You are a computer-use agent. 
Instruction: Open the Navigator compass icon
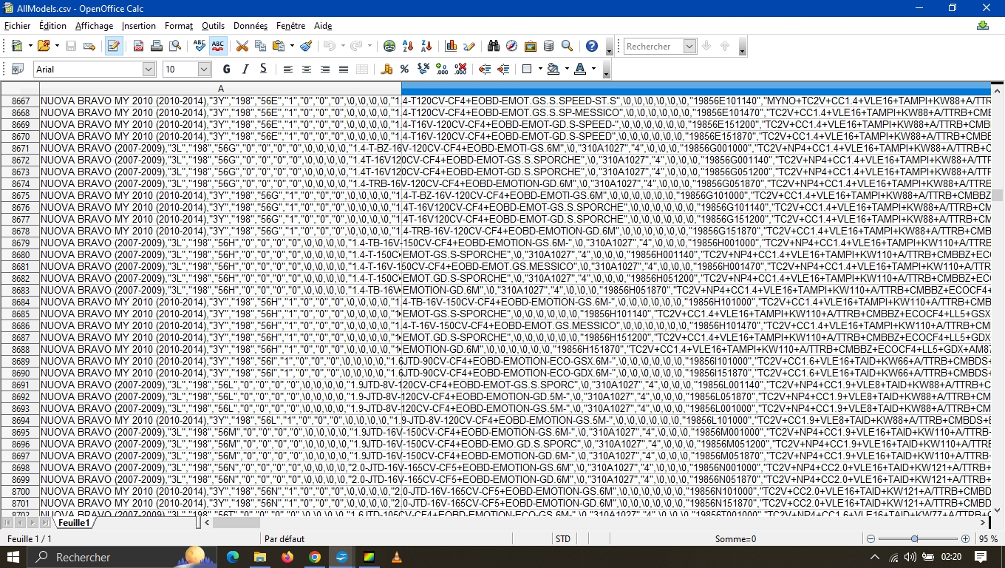[511, 46]
